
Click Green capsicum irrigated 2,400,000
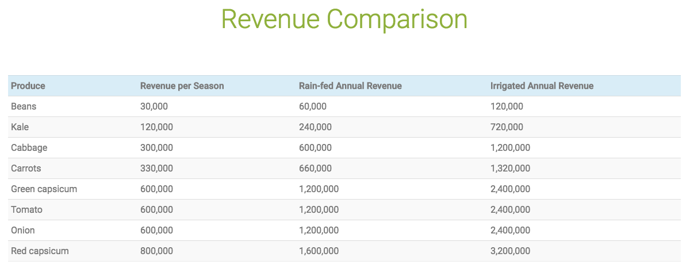(511, 189)
